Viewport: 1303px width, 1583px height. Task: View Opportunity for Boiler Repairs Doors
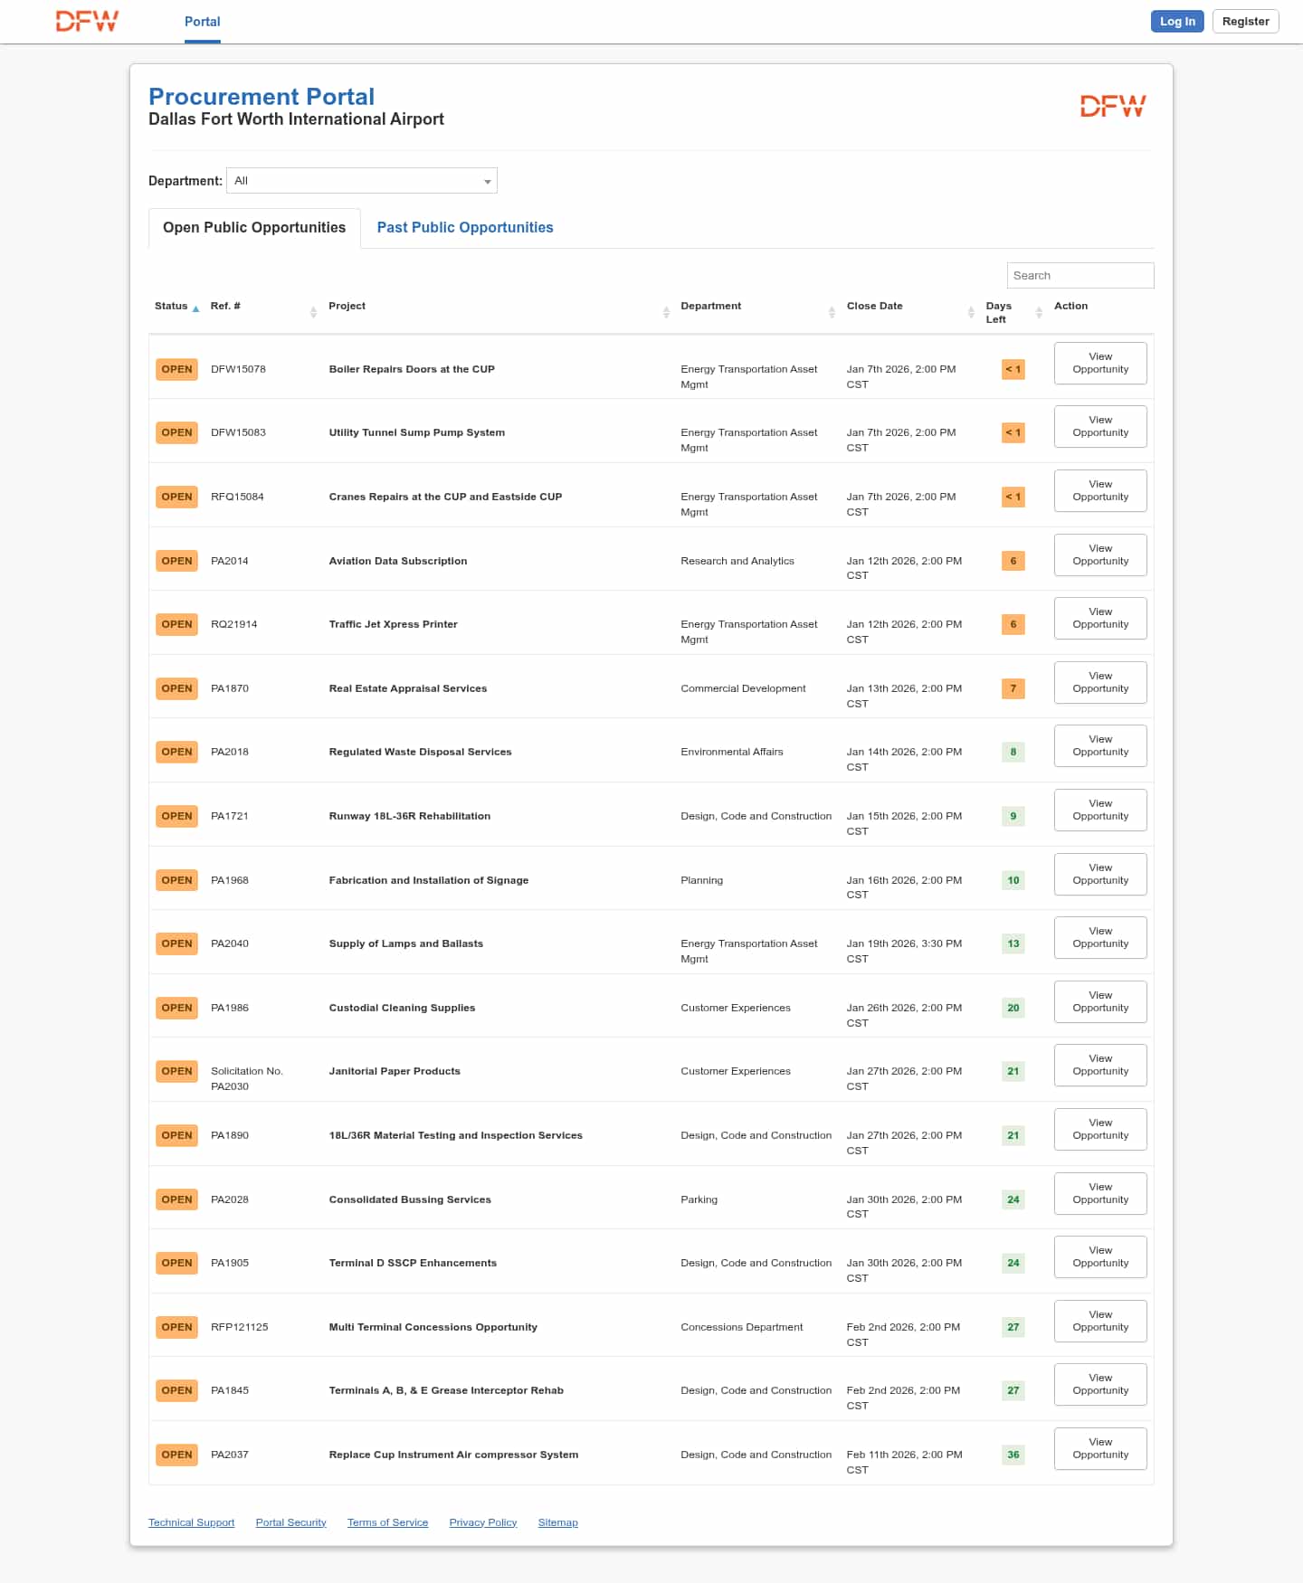point(1100,364)
